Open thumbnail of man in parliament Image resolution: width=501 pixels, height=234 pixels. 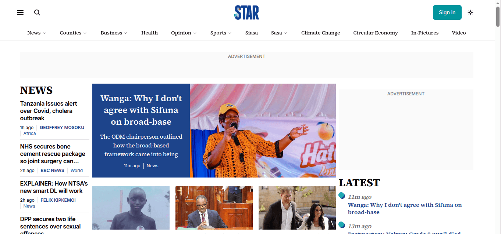tap(214, 208)
